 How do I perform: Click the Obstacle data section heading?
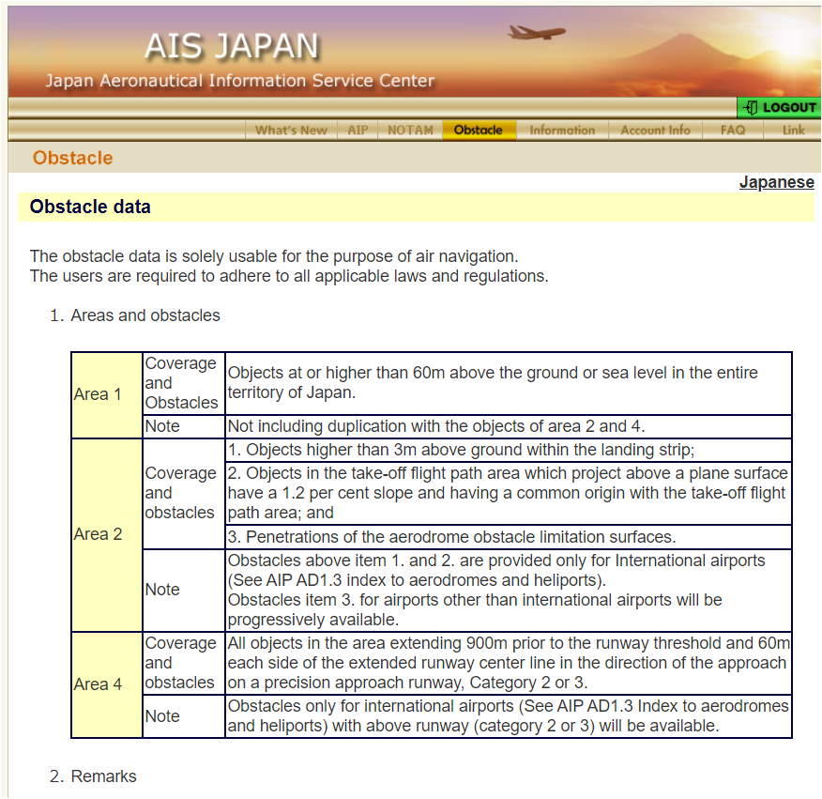coord(90,207)
